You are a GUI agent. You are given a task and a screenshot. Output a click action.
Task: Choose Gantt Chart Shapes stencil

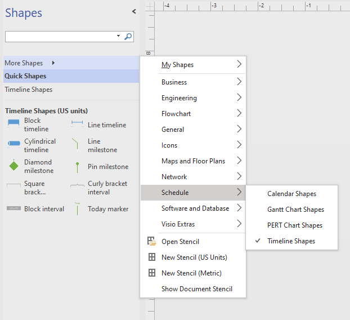[x=291, y=210]
